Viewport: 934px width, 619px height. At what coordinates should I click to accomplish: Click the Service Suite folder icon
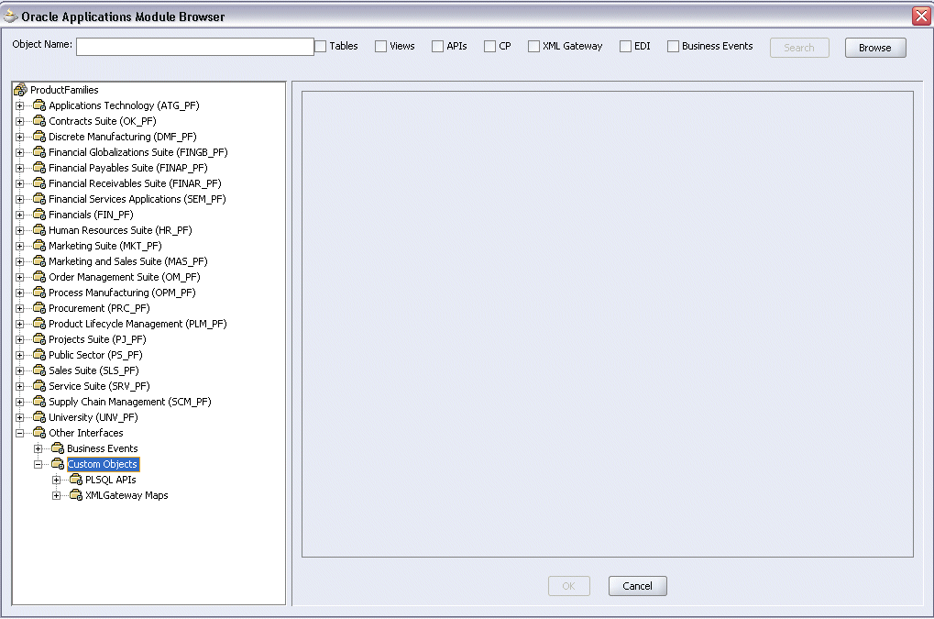(x=39, y=386)
